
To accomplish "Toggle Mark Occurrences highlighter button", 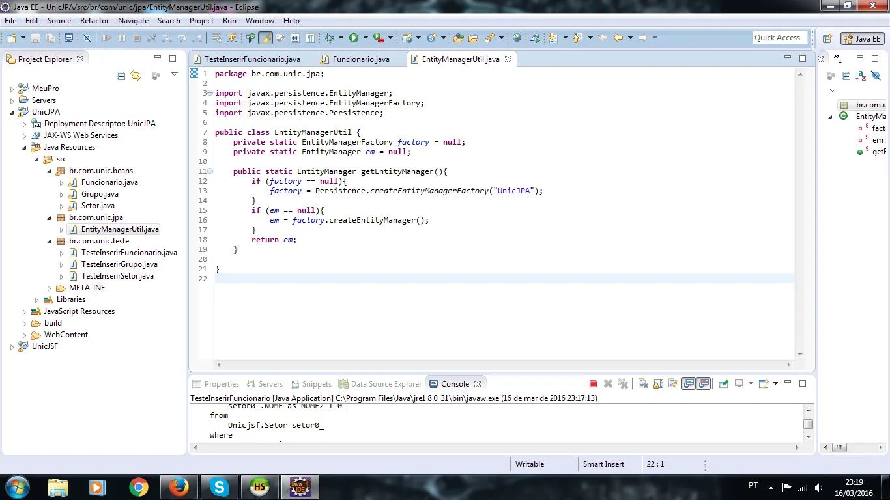I will click(x=265, y=38).
